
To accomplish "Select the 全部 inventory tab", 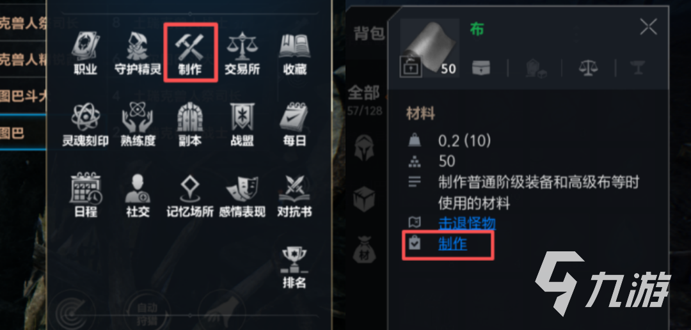I will [x=363, y=93].
